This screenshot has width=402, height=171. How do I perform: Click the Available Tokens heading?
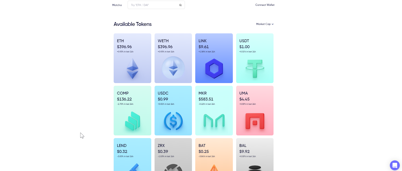[133, 24]
